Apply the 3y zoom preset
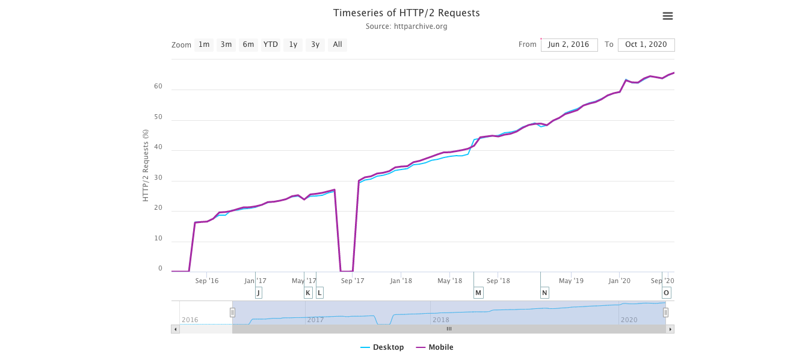 315,44
